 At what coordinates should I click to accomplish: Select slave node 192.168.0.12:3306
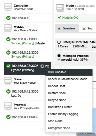pos(25,92)
